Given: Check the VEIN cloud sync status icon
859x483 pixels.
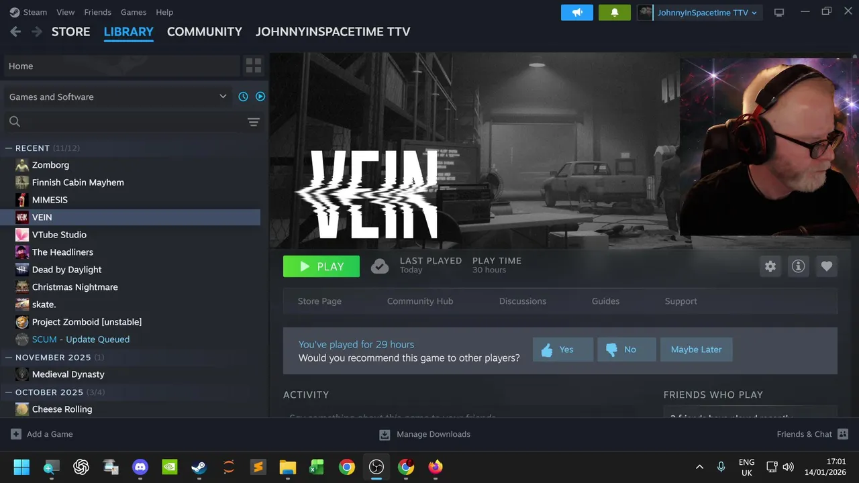Looking at the screenshot, I should point(380,266).
